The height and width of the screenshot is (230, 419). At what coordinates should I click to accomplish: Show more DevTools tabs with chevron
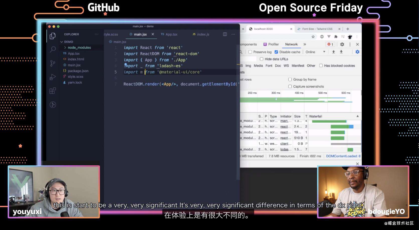305,44
